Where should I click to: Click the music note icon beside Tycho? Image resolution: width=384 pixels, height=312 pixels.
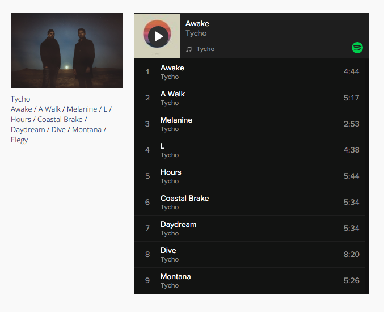pyautogui.click(x=188, y=49)
